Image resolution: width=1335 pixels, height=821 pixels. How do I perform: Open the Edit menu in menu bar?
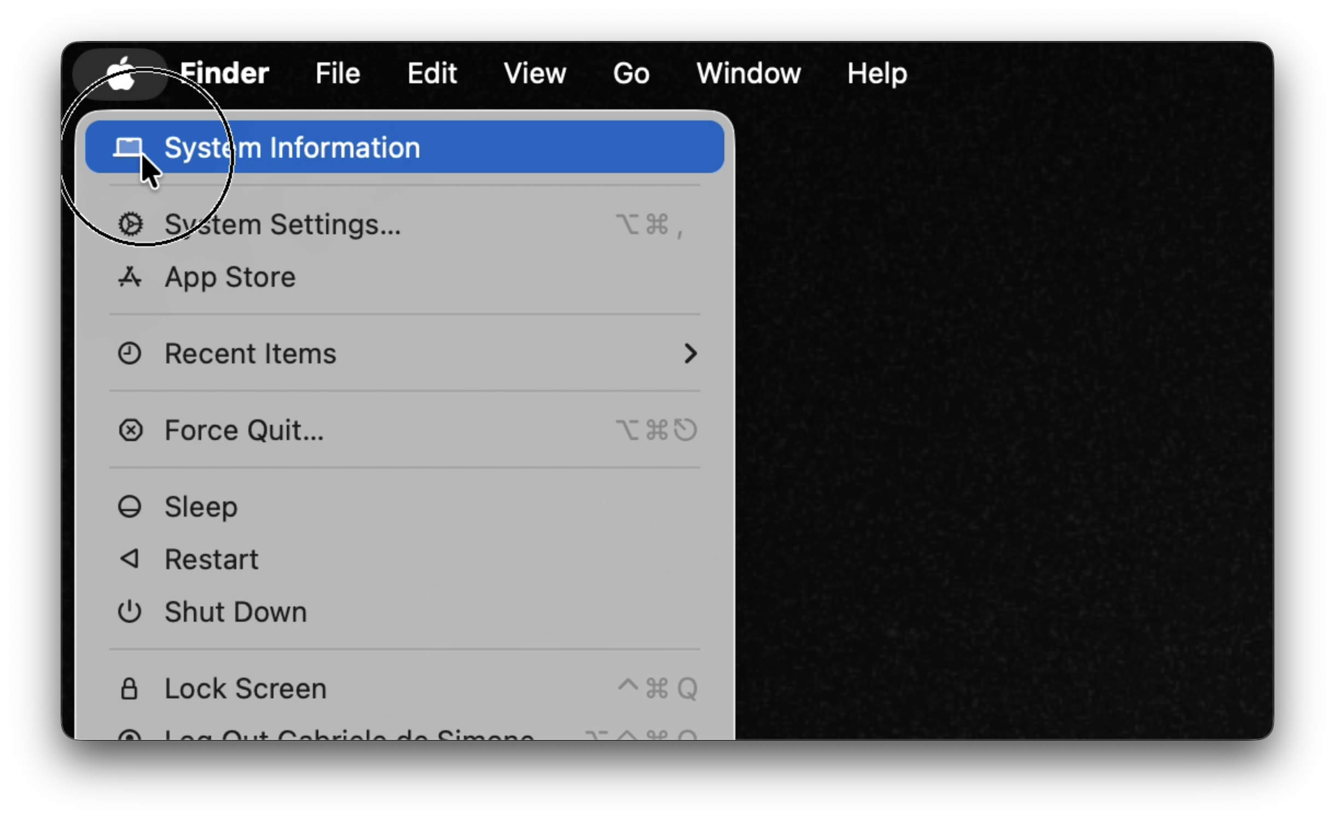pyautogui.click(x=432, y=73)
